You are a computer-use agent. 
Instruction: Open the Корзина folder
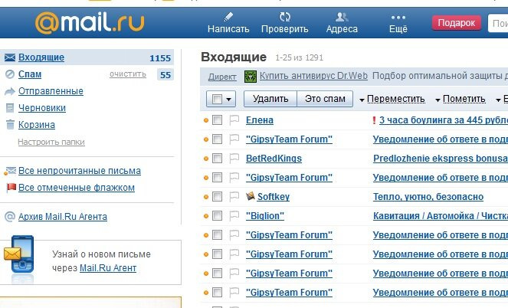(x=37, y=125)
